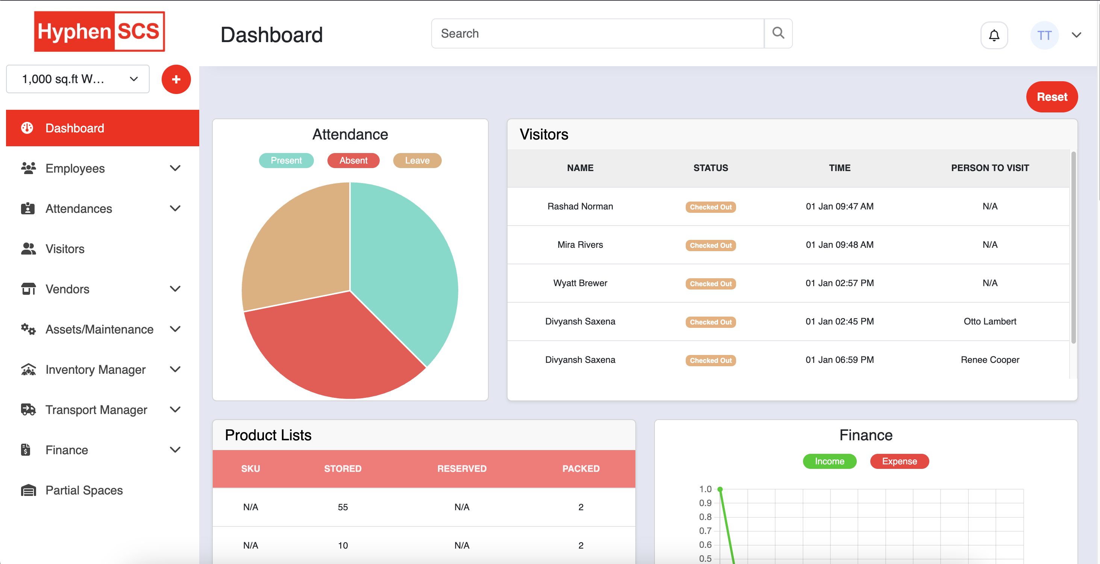This screenshot has width=1100, height=564.
Task: Click the SKU column header
Action: 250,469
